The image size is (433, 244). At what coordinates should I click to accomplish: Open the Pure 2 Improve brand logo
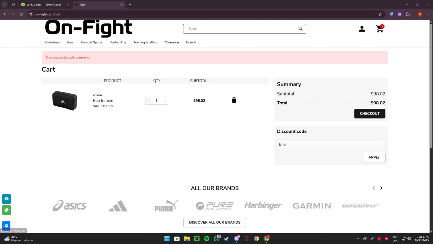point(214,206)
